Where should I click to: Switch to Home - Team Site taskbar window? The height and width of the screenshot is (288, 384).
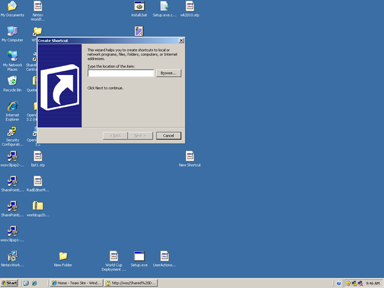coord(76,283)
